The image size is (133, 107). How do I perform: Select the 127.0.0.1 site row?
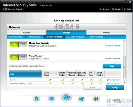click(65, 80)
